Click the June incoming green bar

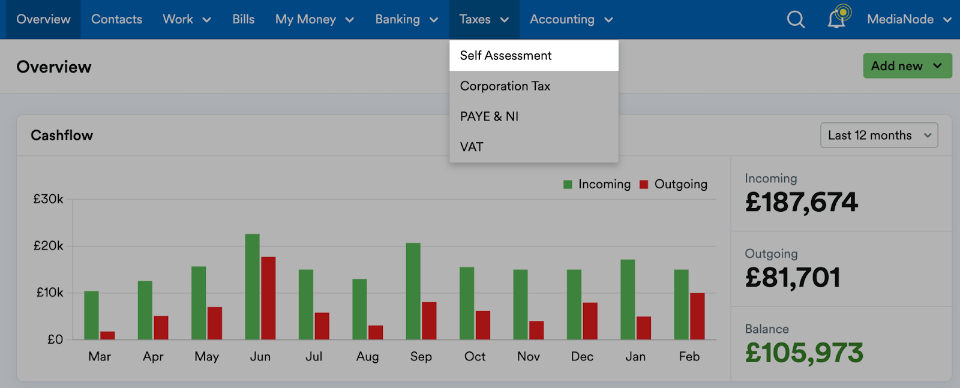[x=253, y=287]
